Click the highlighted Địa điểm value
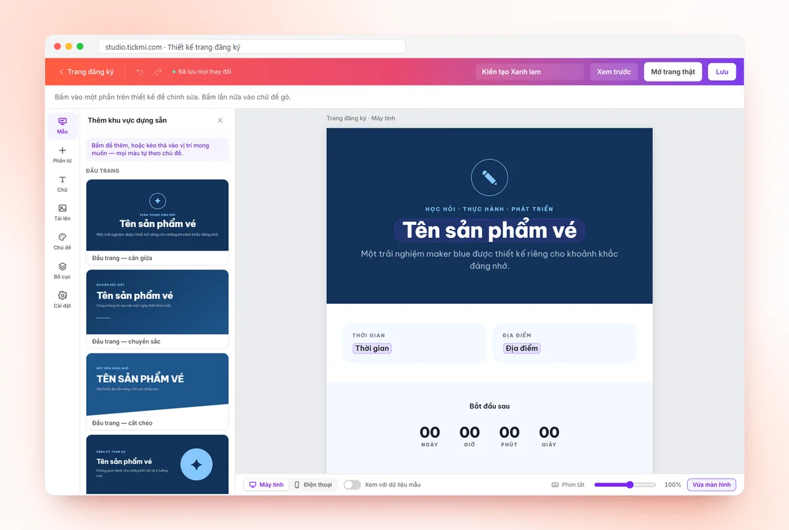Viewport: 789px width, 530px height. (522, 349)
